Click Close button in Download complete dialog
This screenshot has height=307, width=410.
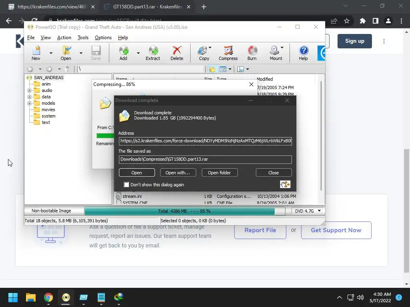pyautogui.click(x=273, y=173)
